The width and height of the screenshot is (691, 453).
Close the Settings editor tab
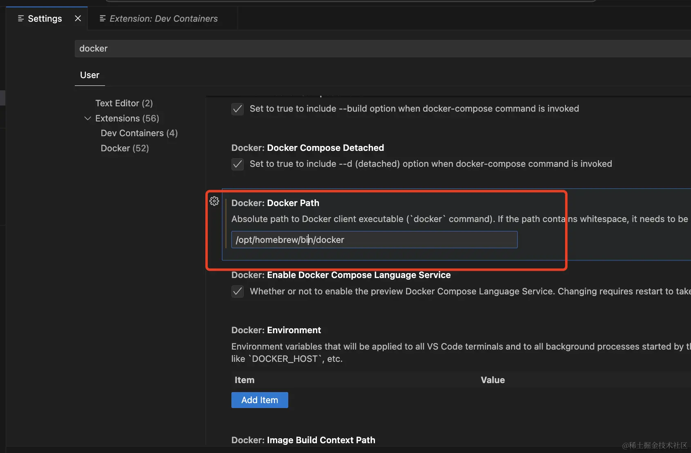[78, 18]
